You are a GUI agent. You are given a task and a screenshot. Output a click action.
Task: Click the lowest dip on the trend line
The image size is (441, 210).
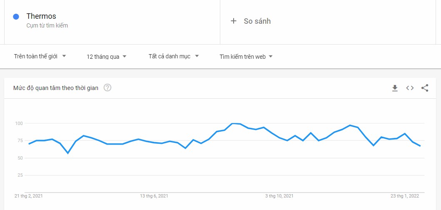pos(68,153)
